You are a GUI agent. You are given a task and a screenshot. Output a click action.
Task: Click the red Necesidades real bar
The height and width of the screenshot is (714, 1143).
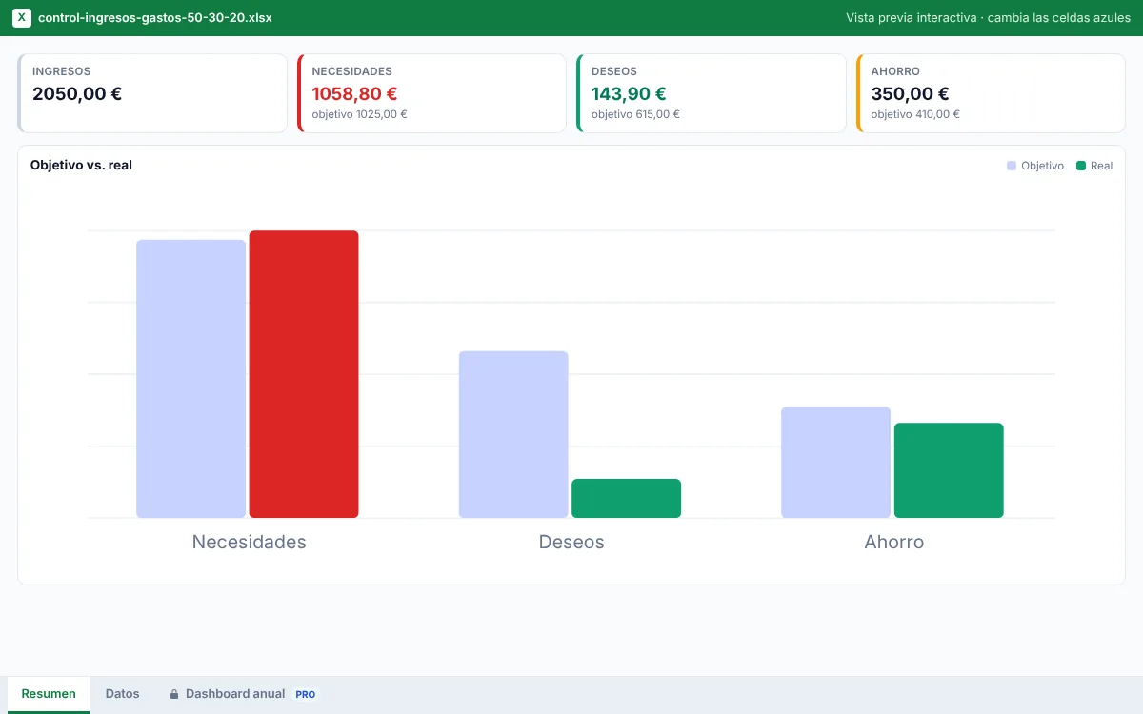[304, 374]
